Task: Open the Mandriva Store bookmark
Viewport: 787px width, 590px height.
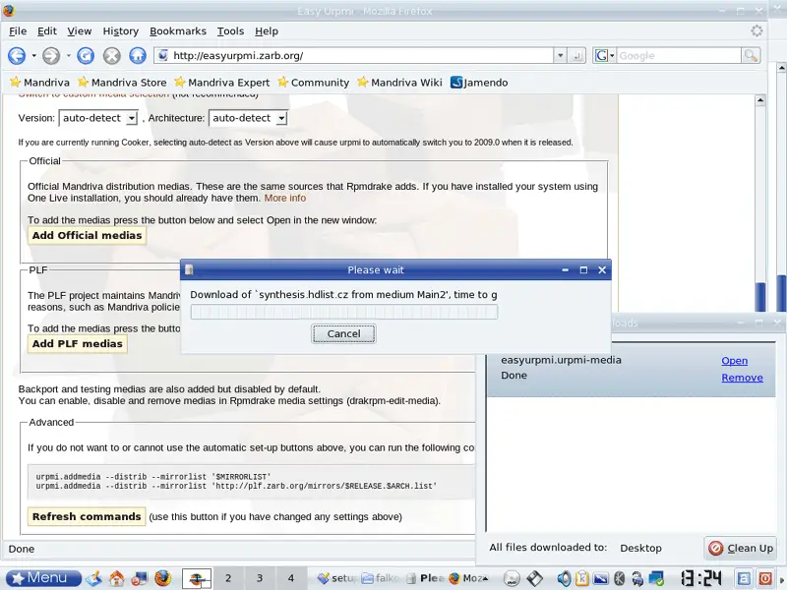Action: [x=122, y=83]
